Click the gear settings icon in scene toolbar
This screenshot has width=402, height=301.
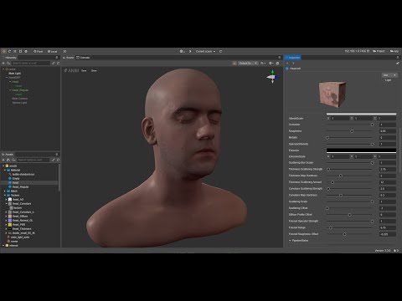271,64
